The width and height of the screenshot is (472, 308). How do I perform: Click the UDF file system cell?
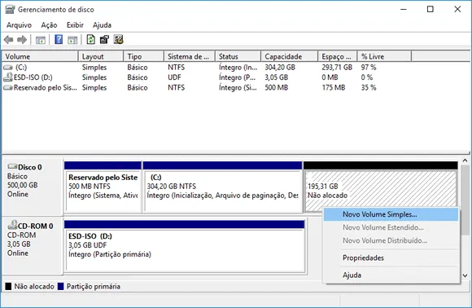[175, 77]
